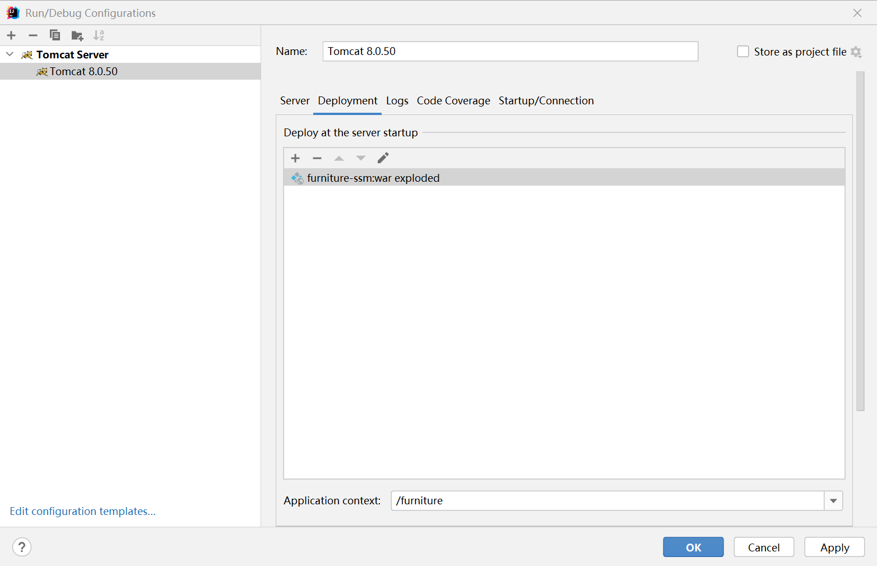Screen dimensions: 877x566
Task: Open Edit configuration templates link
Action: pos(83,512)
